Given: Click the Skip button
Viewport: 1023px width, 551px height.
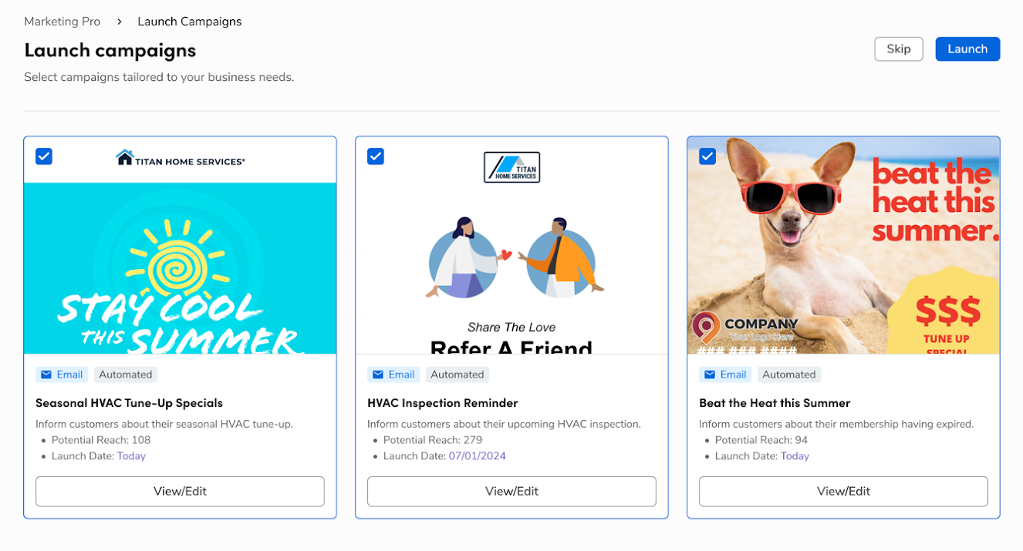Looking at the screenshot, I should coord(899,49).
